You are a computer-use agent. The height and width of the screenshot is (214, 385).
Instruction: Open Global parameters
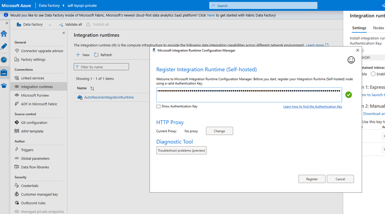pos(32,159)
